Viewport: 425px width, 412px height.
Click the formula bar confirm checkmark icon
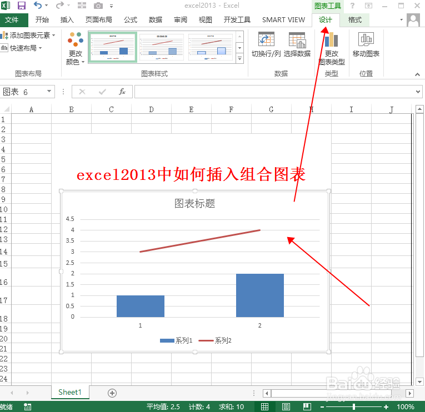tap(102, 92)
